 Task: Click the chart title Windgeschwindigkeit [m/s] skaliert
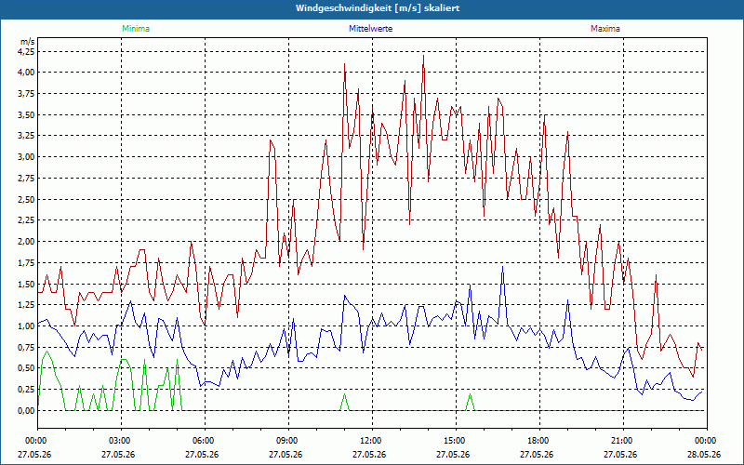tap(378, 8)
